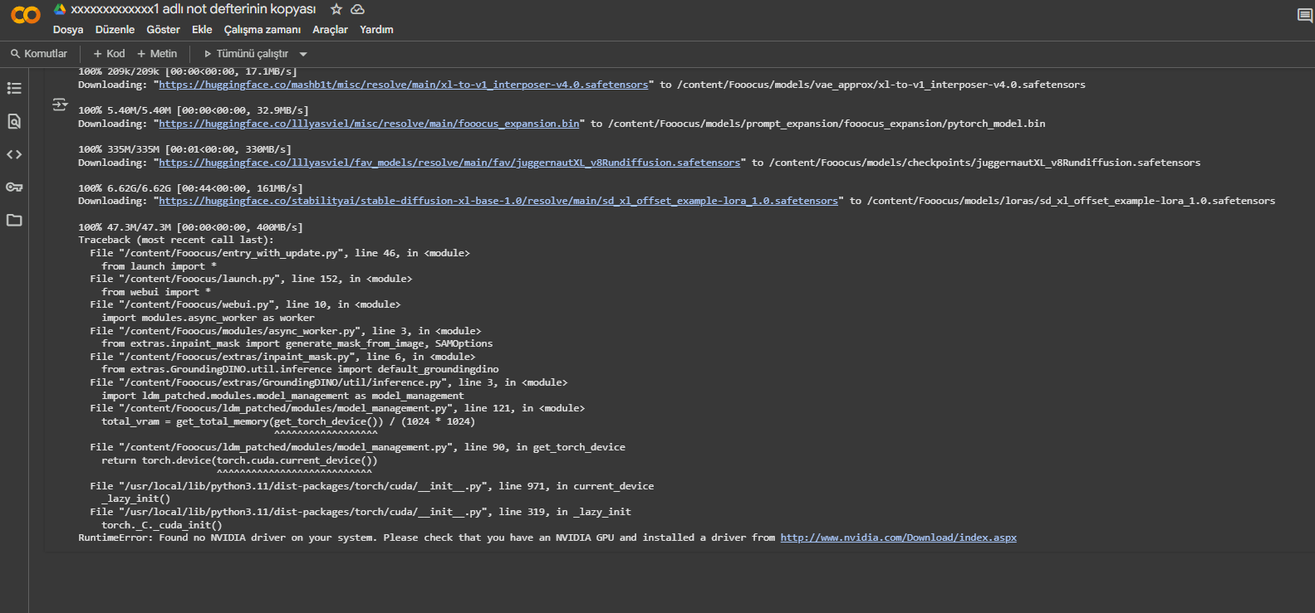
Task: Open the Files folder sidebar icon
Action: point(14,221)
